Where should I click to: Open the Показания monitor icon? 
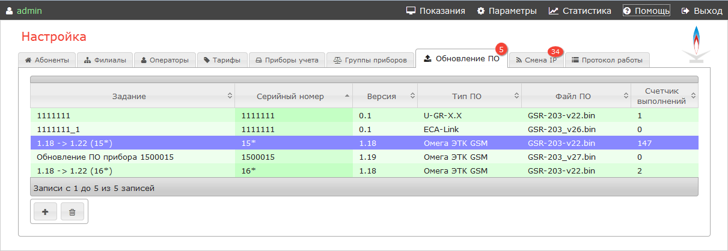(411, 11)
